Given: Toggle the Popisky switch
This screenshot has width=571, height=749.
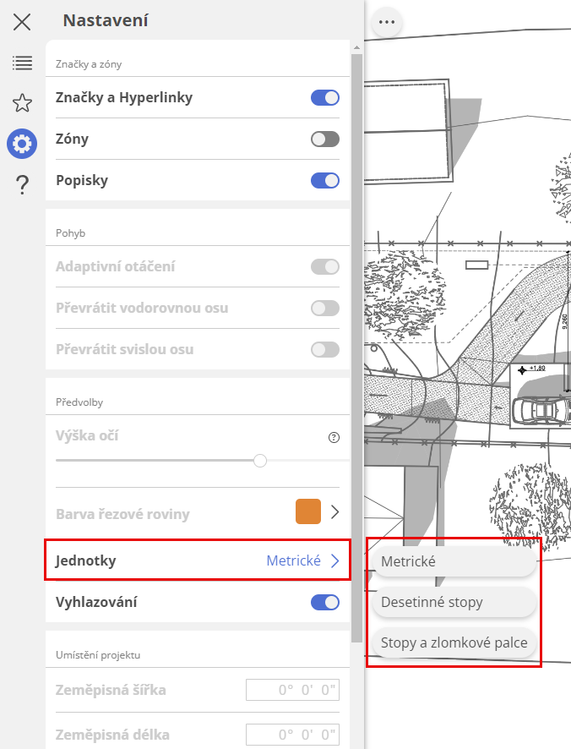Looking at the screenshot, I should 325,181.
